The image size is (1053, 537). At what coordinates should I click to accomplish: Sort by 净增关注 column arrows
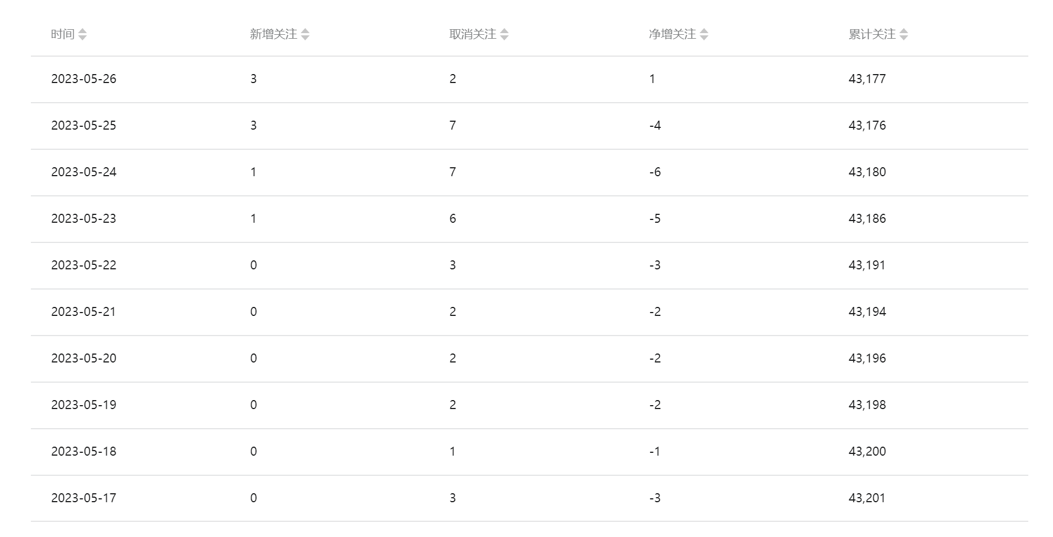click(x=704, y=34)
